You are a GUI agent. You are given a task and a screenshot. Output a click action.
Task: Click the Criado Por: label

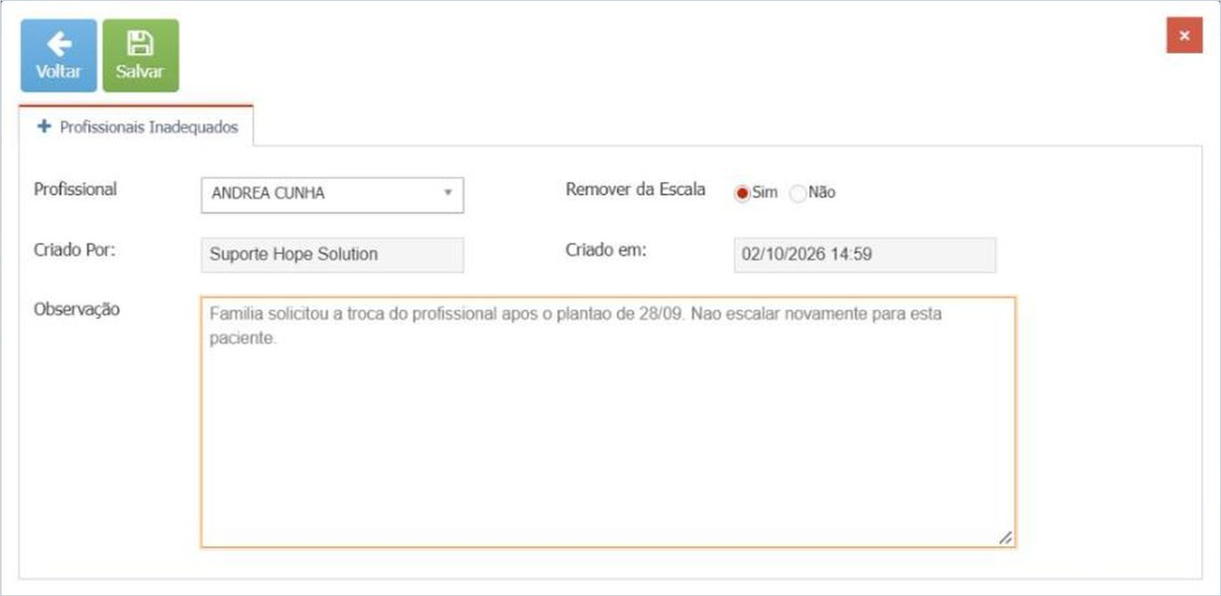click(75, 250)
